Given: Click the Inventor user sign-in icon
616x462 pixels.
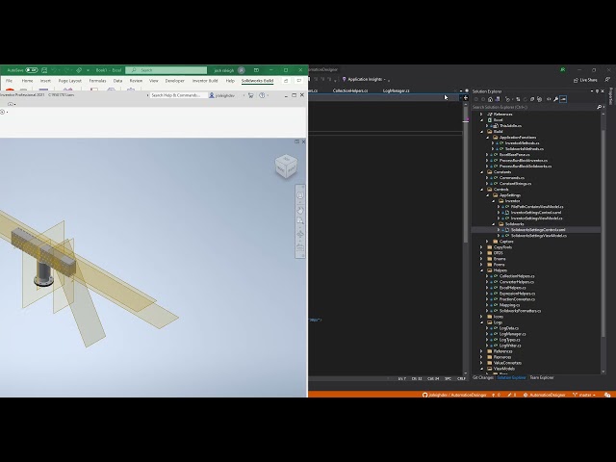Looking at the screenshot, I should point(212,95).
